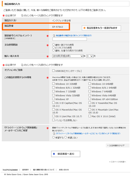Viewport: 131px width, 177px height.
Task: Check Windows Vista 32bit版
Action: (x=53, y=95)
